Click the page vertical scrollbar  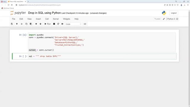pyautogui.click(x=189, y=59)
